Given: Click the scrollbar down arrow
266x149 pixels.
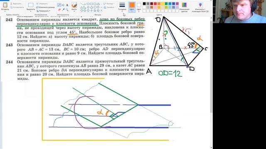Looking at the screenshot, I should pyautogui.click(x=211, y=148).
